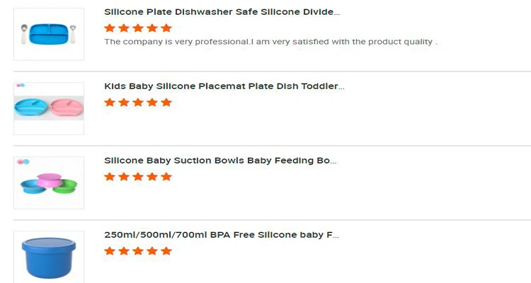Click fifth star under 250ml/500ml/700ml listing

pos(166,251)
